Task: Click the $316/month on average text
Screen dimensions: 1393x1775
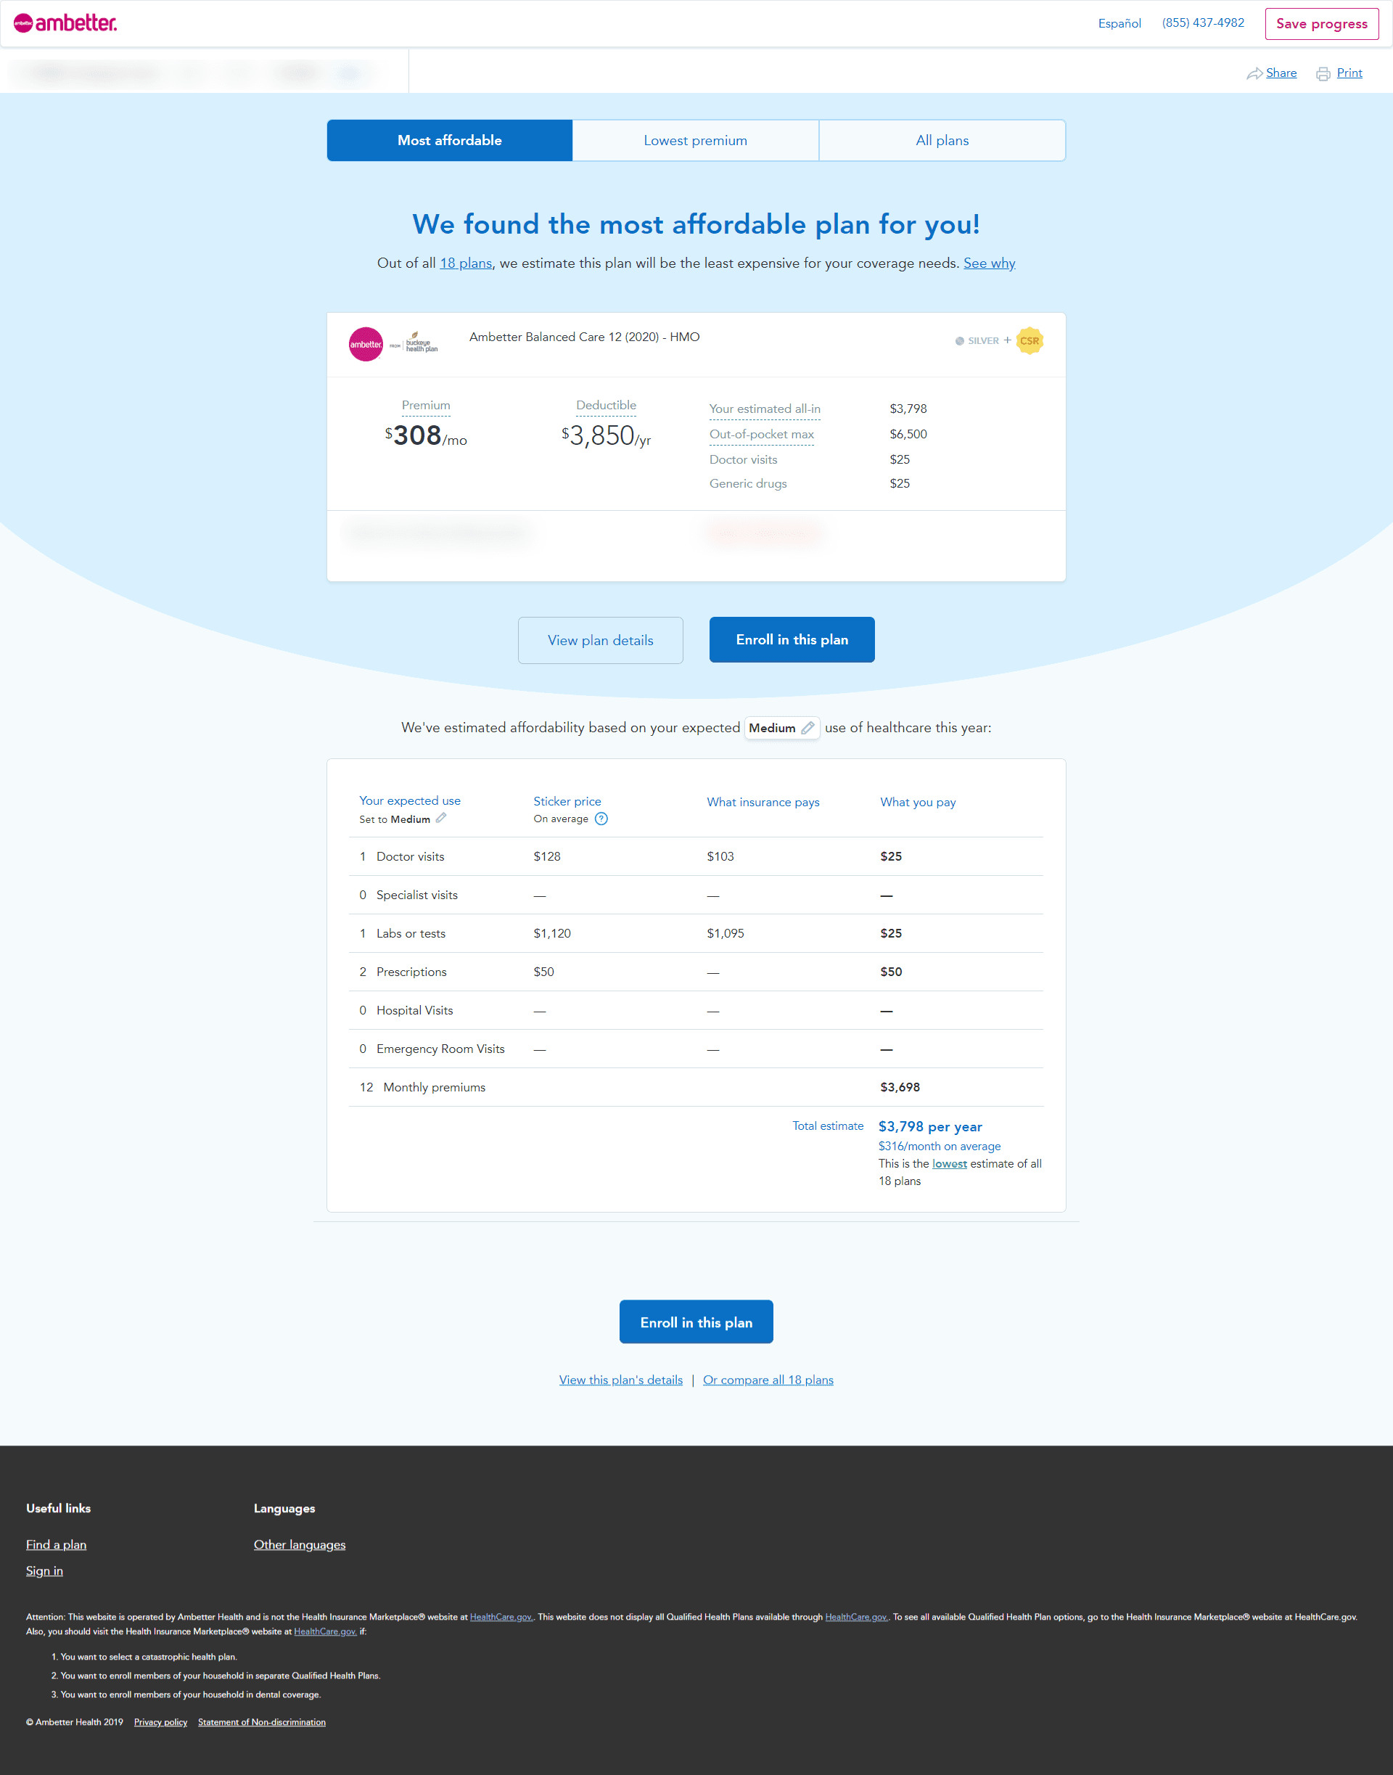Action: click(x=939, y=1146)
